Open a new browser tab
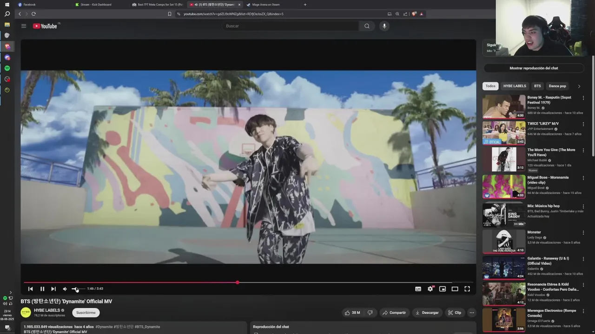 click(305, 5)
